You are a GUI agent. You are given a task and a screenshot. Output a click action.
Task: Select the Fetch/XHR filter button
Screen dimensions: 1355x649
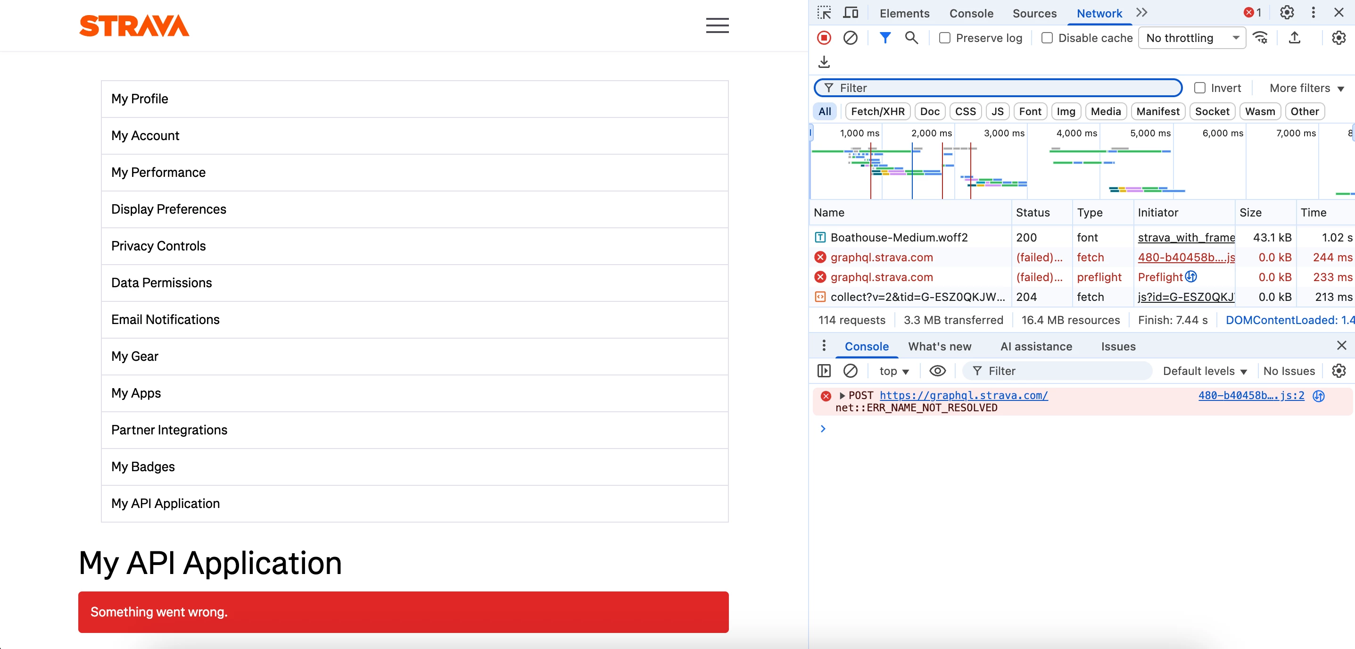pyautogui.click(x=877, y=112)
